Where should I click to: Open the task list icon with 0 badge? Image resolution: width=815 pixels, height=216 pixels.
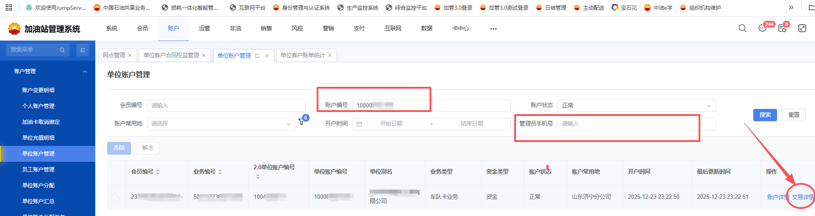pyautogui.click(x=782, y=28)
